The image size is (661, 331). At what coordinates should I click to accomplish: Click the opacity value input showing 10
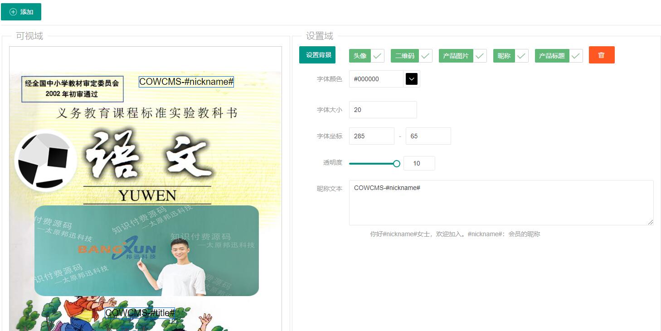tap(419, 163)
